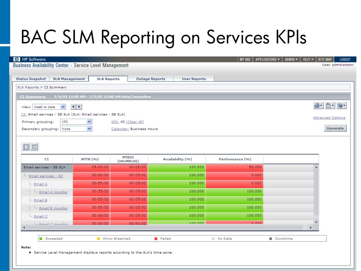Click the horizontal scroll right arrow
The width and height of the screenshot is (361, 271).
coord(311,228)
